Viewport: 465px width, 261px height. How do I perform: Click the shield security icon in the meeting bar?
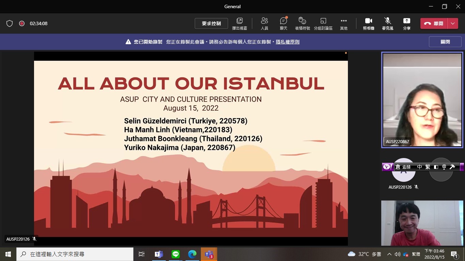click(x=10, y=23)
